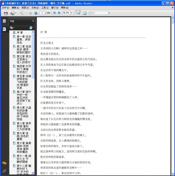Click the zoom in plus button
The height and width of the screenshot is (176, 175).
(x=59, y=13)
